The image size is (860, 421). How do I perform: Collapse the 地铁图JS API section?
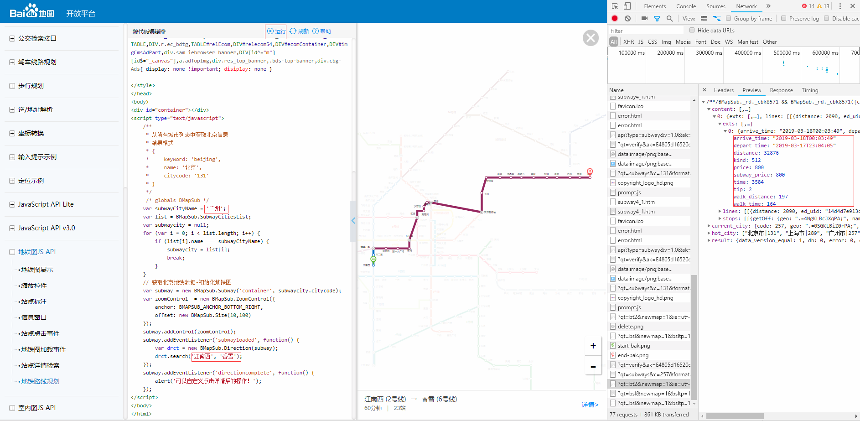coord(12,252)
